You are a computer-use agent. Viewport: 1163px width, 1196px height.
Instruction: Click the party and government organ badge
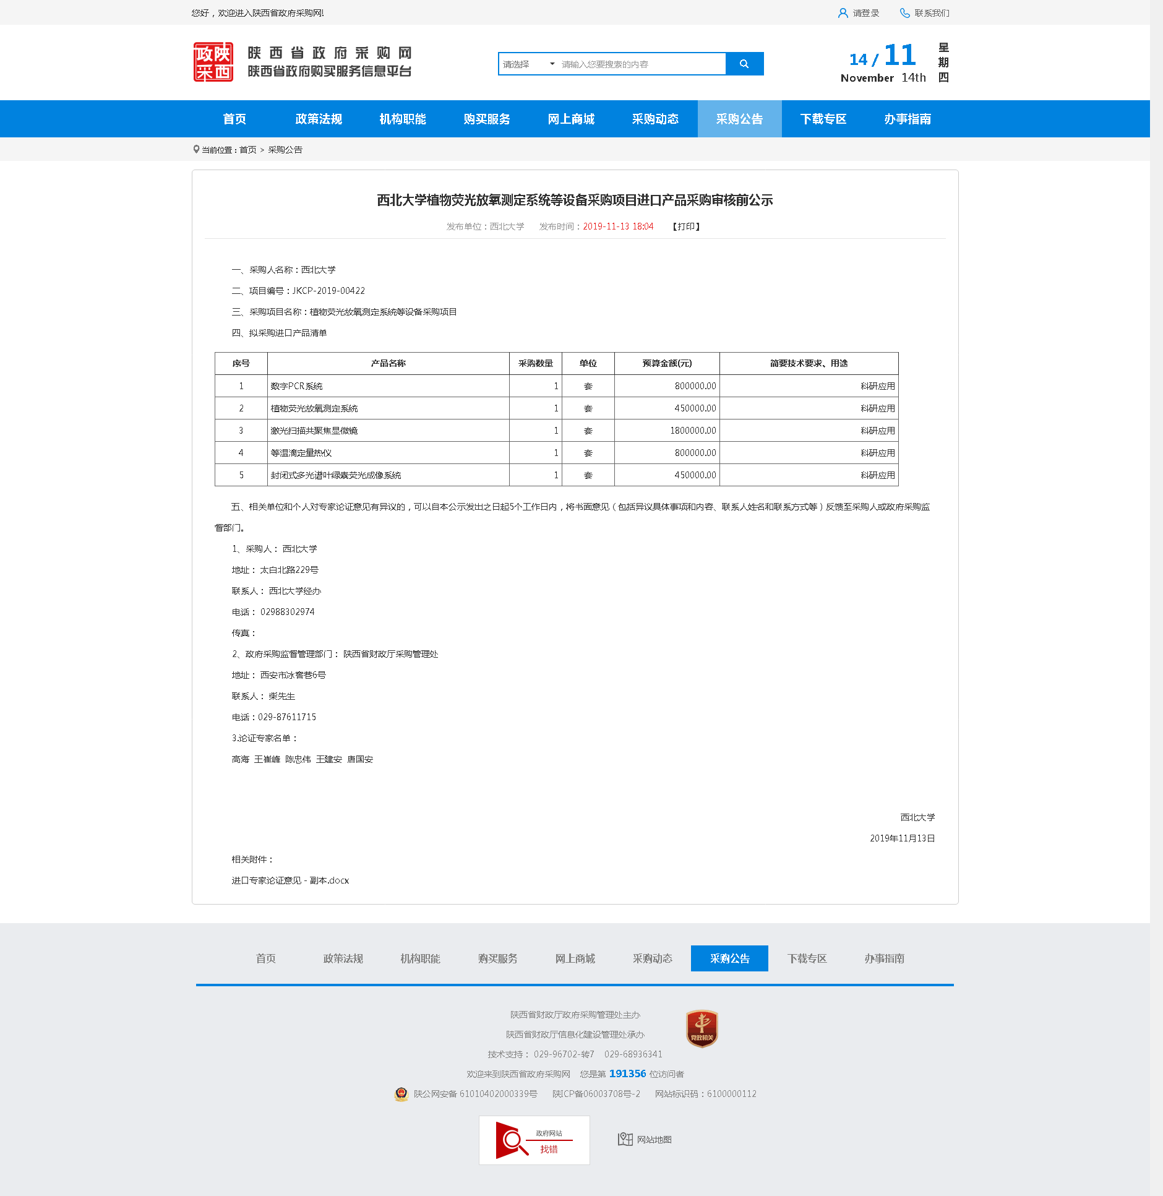click(x=702, y=1028)
